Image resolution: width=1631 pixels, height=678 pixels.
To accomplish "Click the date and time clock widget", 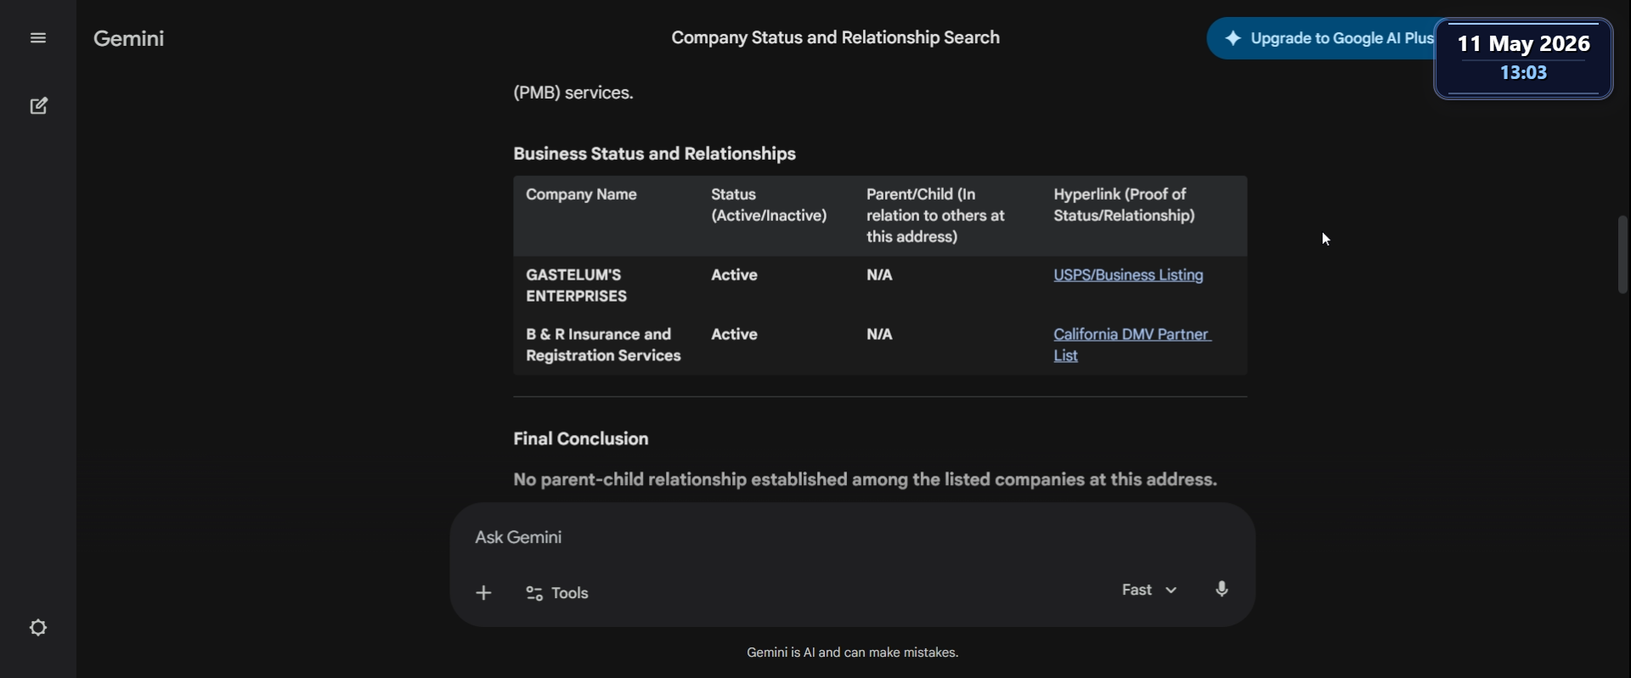I will point(1523,58).
